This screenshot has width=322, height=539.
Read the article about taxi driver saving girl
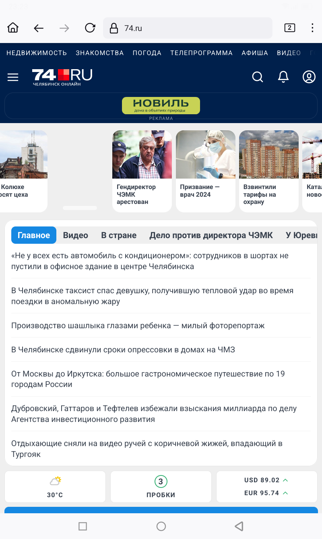pyautogui.click(x=152, y=296)
